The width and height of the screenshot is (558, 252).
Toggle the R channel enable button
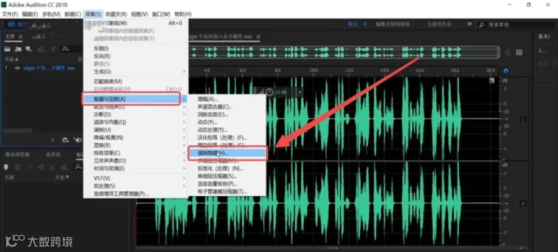tap(523, 203)
